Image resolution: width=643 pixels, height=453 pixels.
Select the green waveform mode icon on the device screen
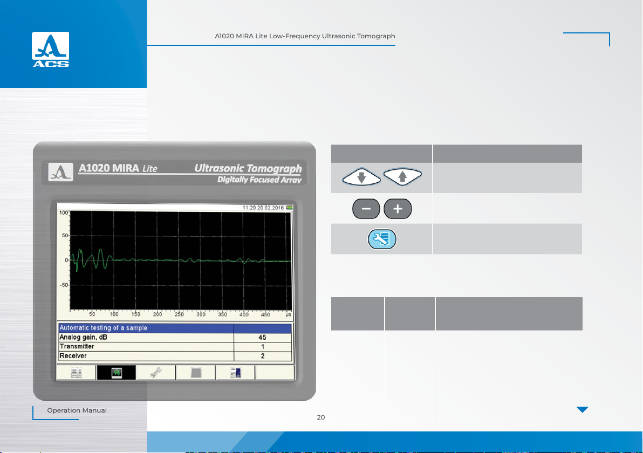pyautogui.click(x=117, y=373)
